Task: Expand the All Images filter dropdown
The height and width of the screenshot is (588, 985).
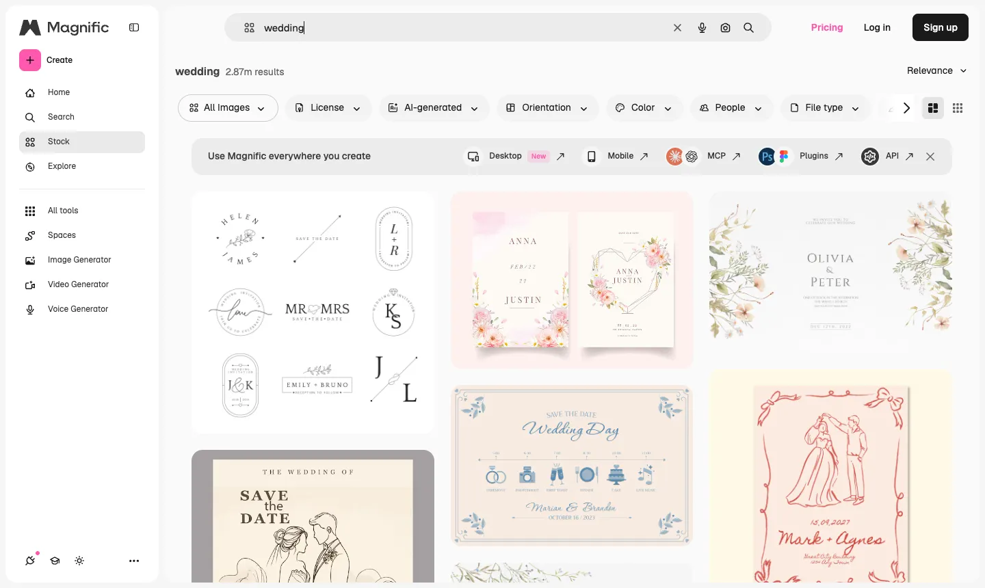Action: [228, 108]
